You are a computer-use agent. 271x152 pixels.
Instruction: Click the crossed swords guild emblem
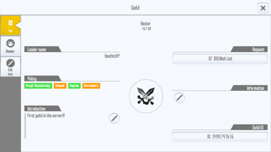tap(146, 96)
